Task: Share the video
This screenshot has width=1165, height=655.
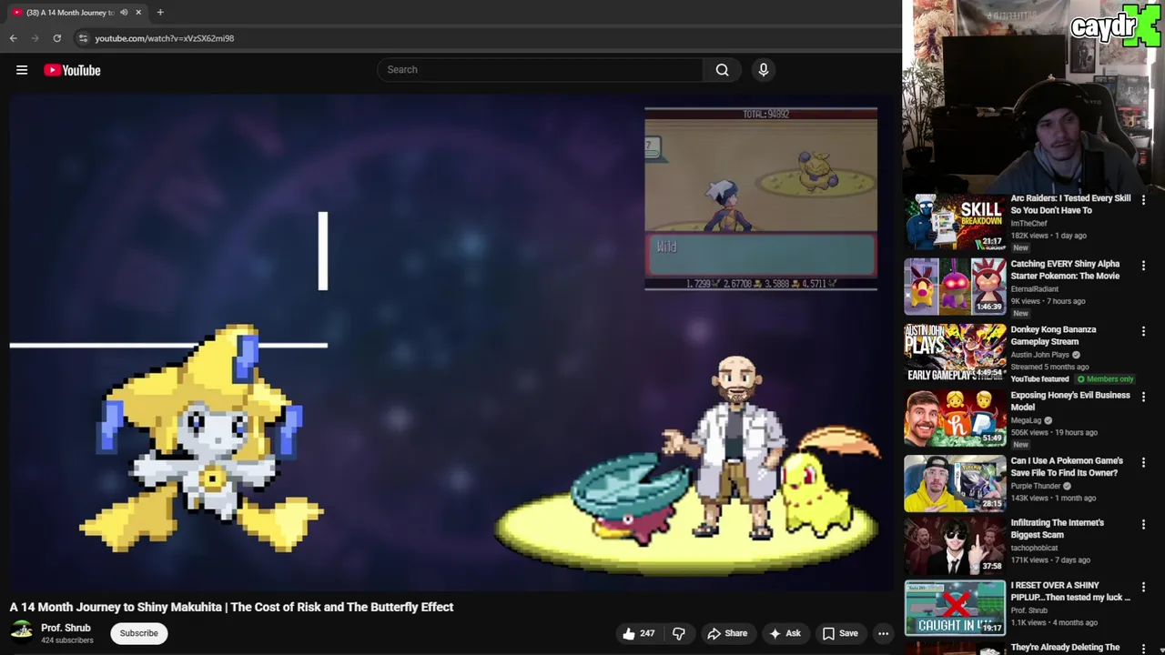Action: pyautogui.click(x=727, y=633)
